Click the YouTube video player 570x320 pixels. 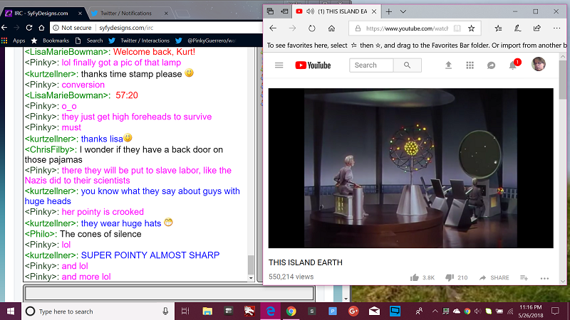(x=411, y=168)
